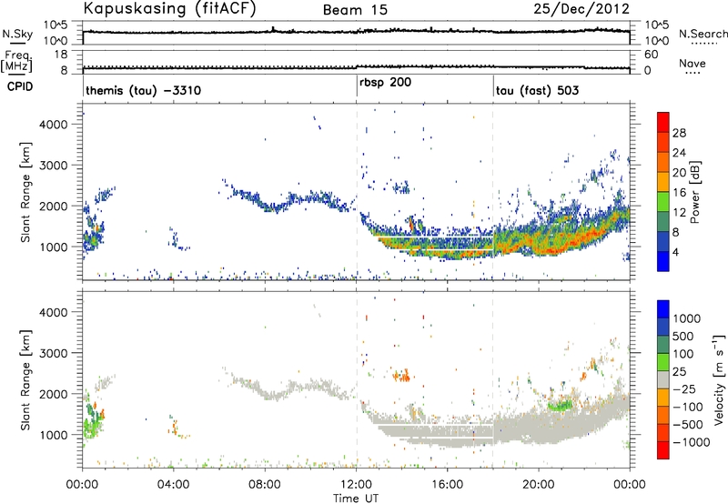The height and width of the screenshot is (504, 728).
Task: Click the gray -25 to 25 Velocity colorbar segment
Action: point(663,379)
